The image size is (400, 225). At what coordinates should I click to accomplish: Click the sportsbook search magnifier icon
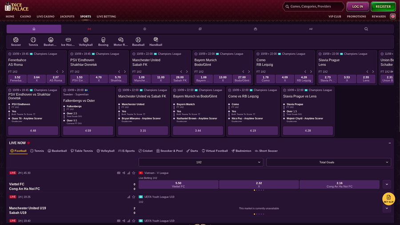pos(366,29)
